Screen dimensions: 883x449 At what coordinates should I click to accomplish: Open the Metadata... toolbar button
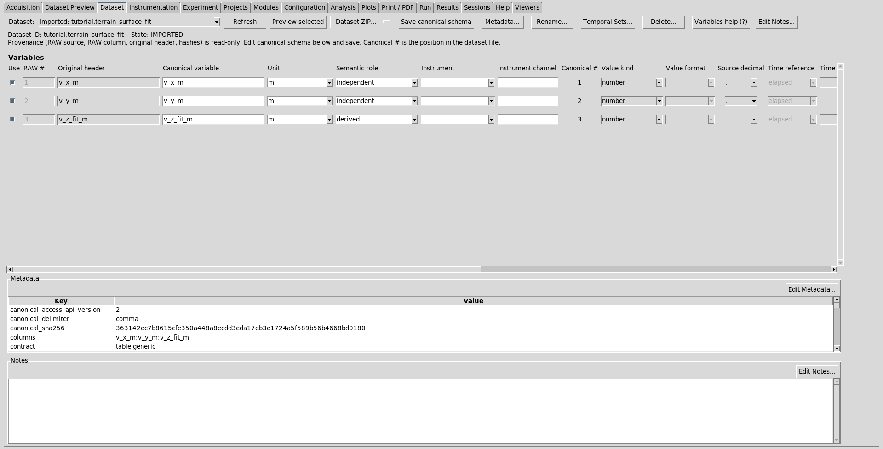(x=502, y=22)
